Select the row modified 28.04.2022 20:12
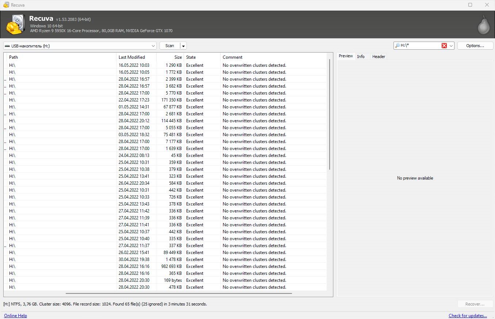This screenshot has height=319, width=495. [x=165, y=121]
